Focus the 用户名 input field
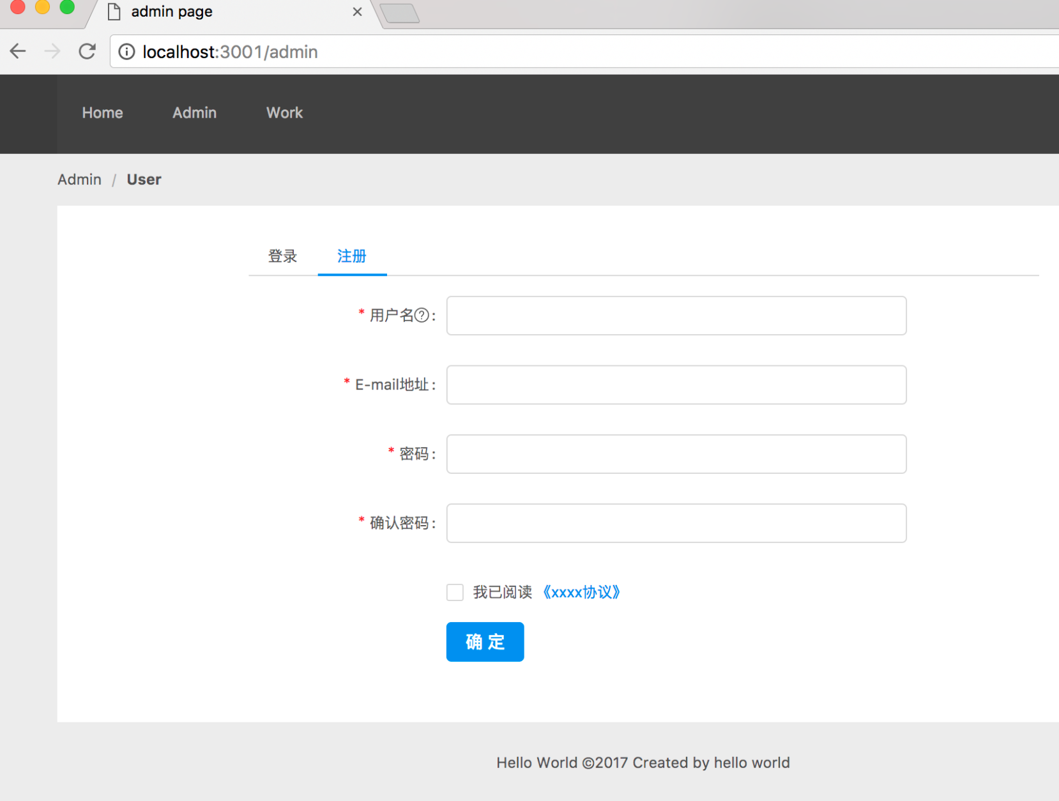Image resolution: width=1059 pixels, height=801 pixels. coord(676,316)
